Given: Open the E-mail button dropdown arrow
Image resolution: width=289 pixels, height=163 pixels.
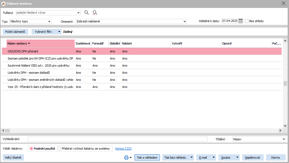Looking at the screenshot, I should point(213,158).
